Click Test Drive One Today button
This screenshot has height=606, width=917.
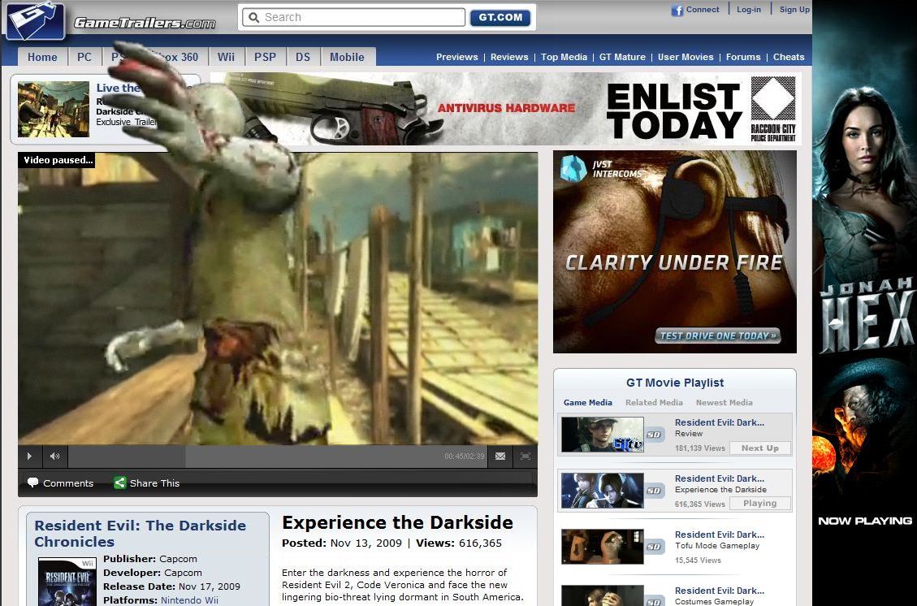coord(717,335)
